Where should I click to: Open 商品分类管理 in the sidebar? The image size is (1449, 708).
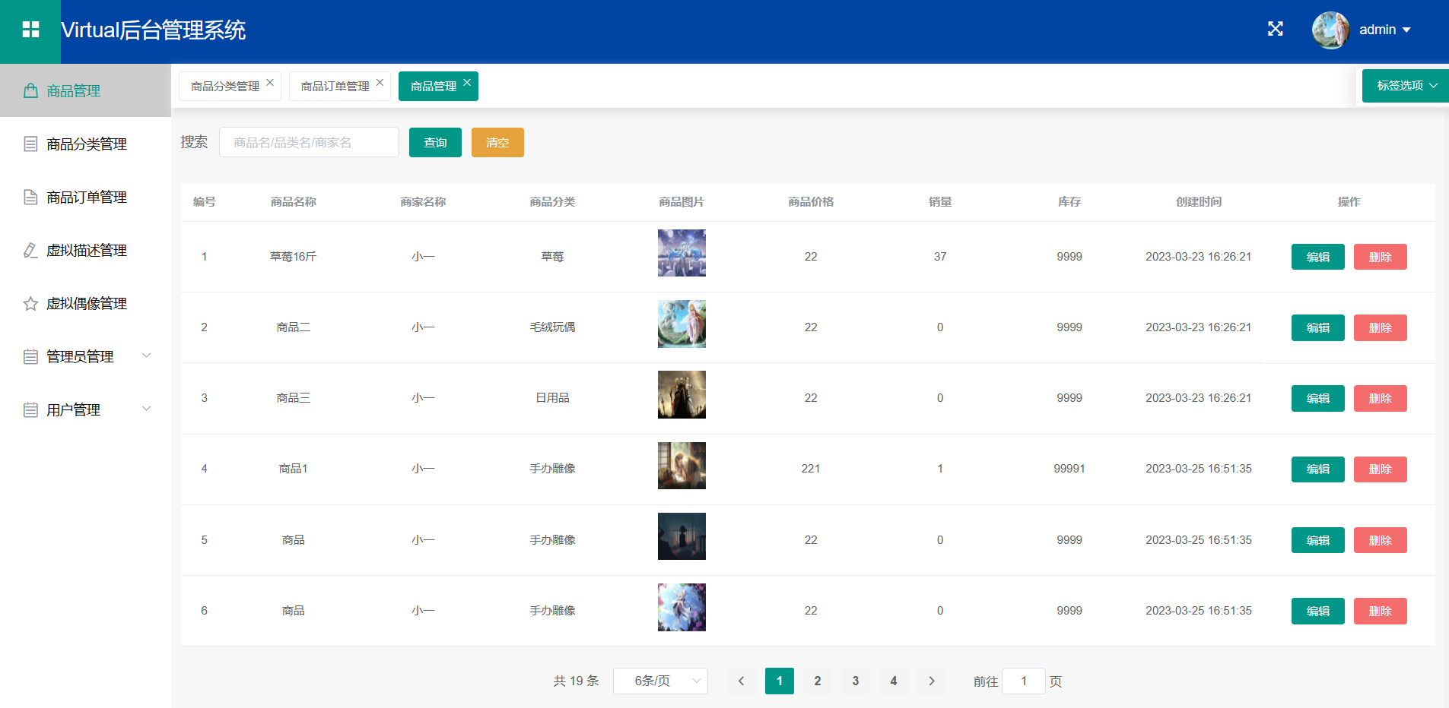[x=85, y=144]
